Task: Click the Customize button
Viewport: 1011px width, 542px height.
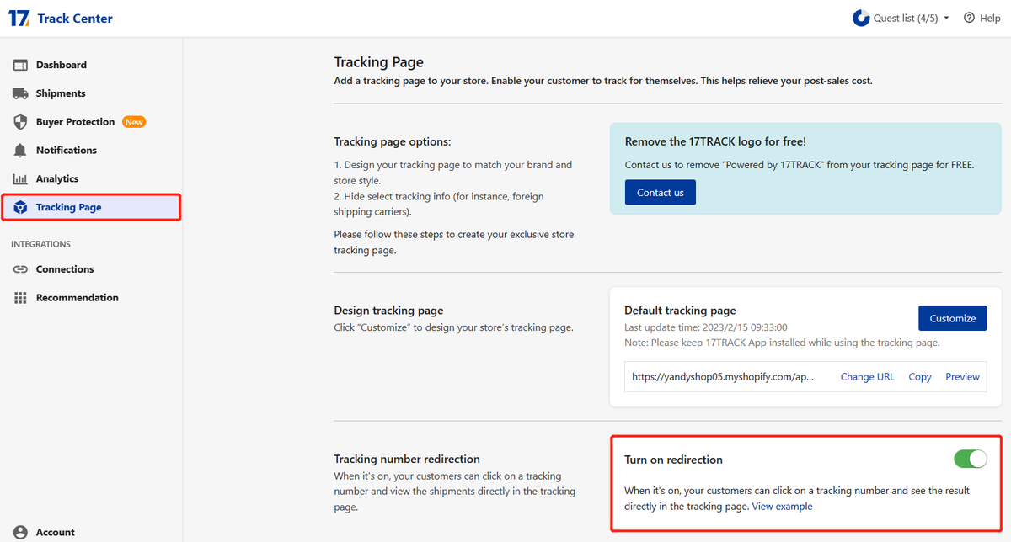Action: 952,318
